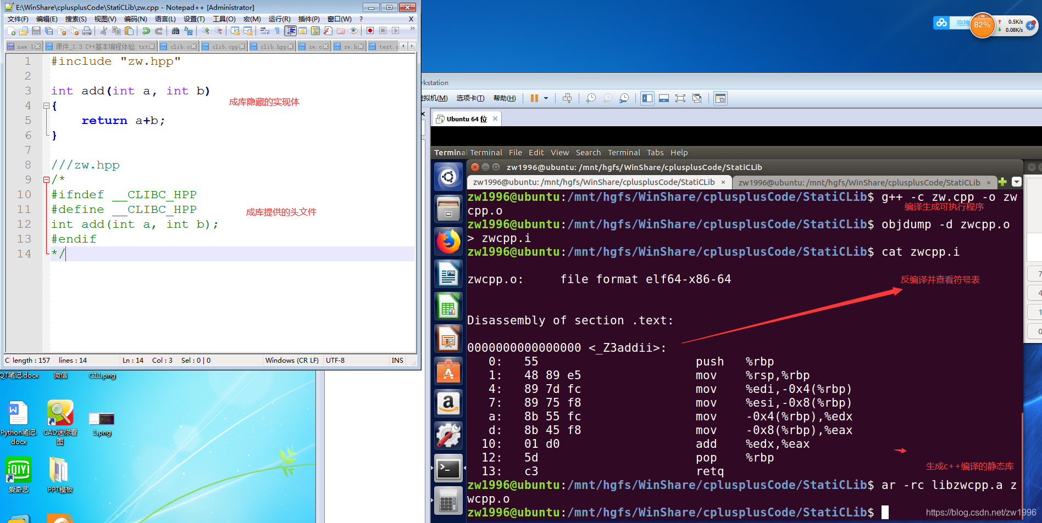Click Windows (CR LF) line ending status
1042x523 pixels.
[292, 361]
